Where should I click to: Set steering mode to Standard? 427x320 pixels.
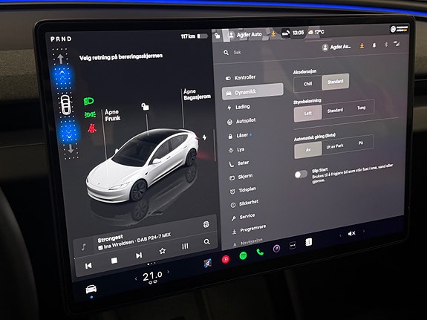(335, 111)
